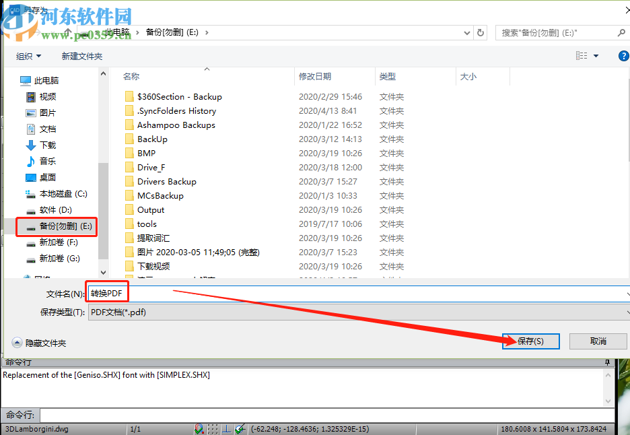Click the navigation pane scrollbar thumb
Screen dimensions: 630x435
click(103, 211)
